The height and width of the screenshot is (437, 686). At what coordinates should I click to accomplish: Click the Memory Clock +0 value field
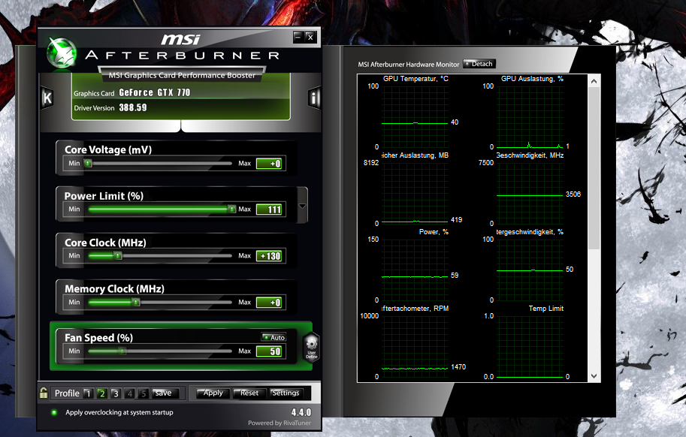click(x=269, y=302)
